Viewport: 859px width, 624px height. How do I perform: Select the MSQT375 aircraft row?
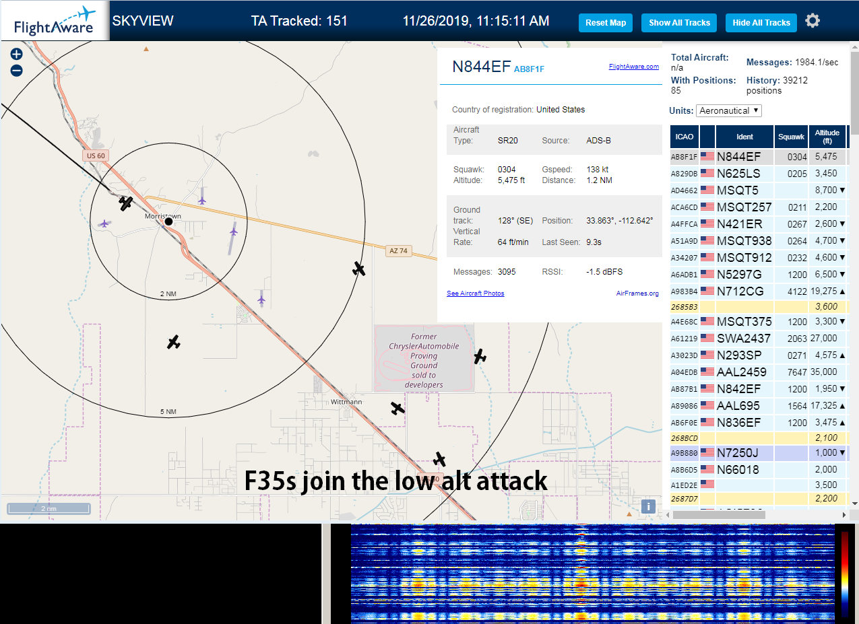pos(758,322)
